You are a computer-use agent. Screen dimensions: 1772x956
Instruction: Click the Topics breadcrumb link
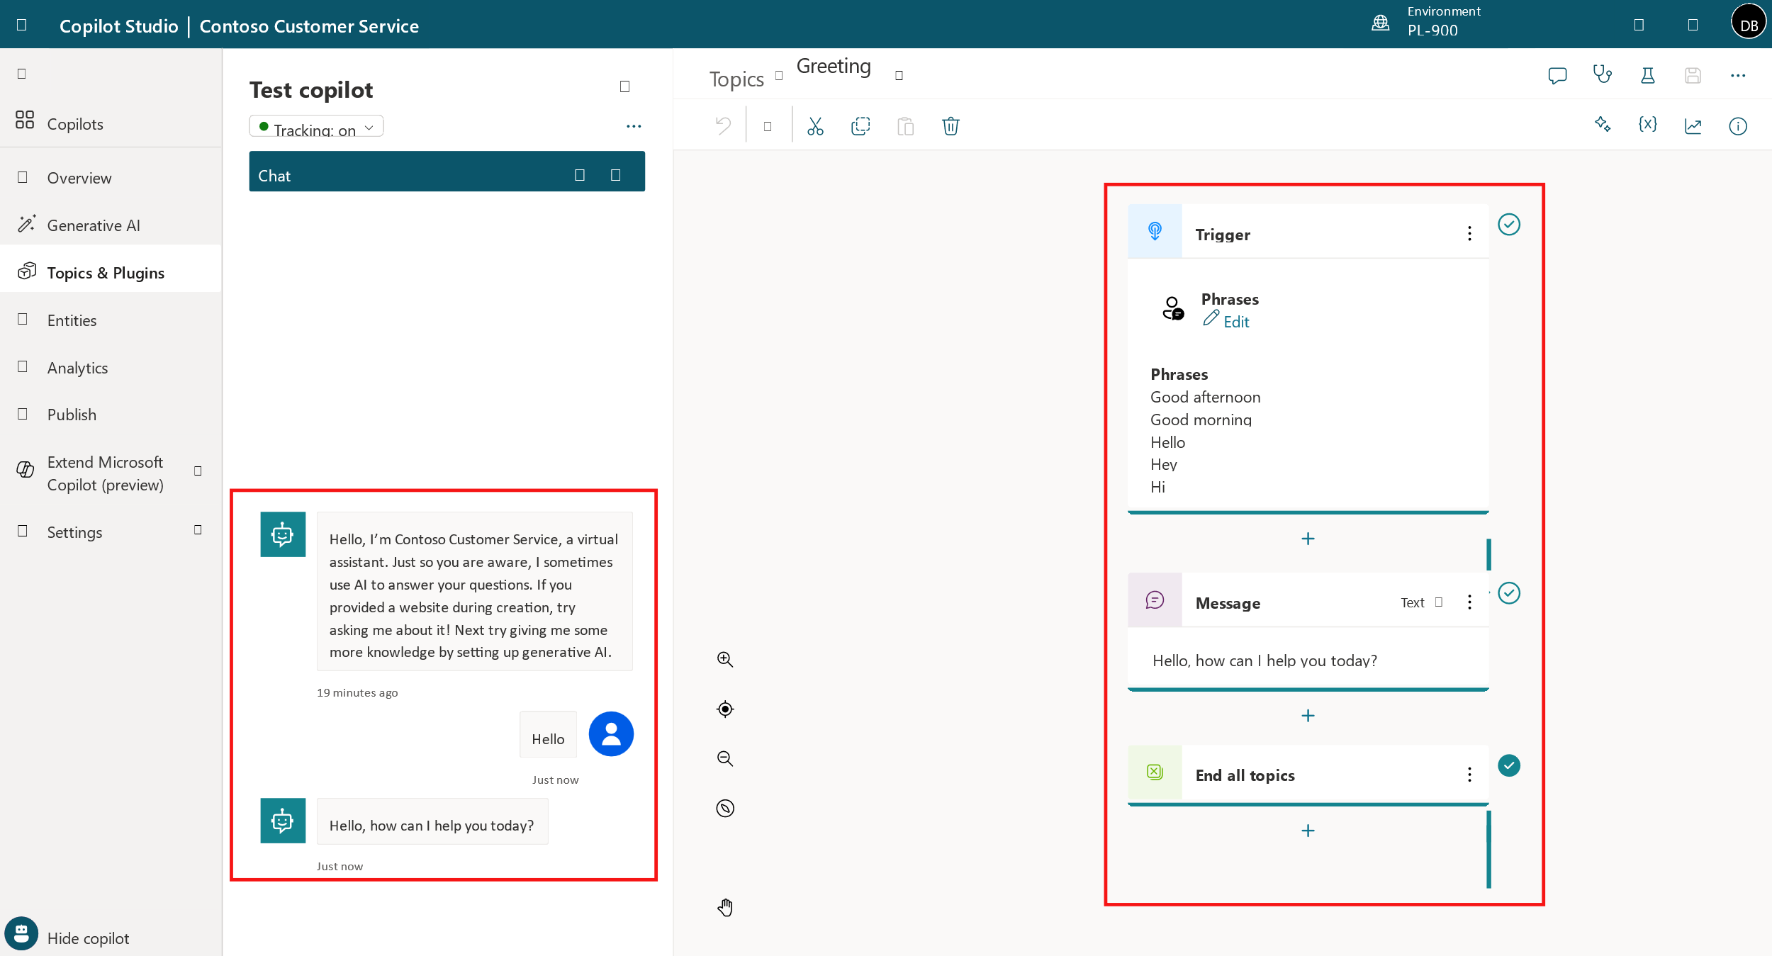pos(736,79)
